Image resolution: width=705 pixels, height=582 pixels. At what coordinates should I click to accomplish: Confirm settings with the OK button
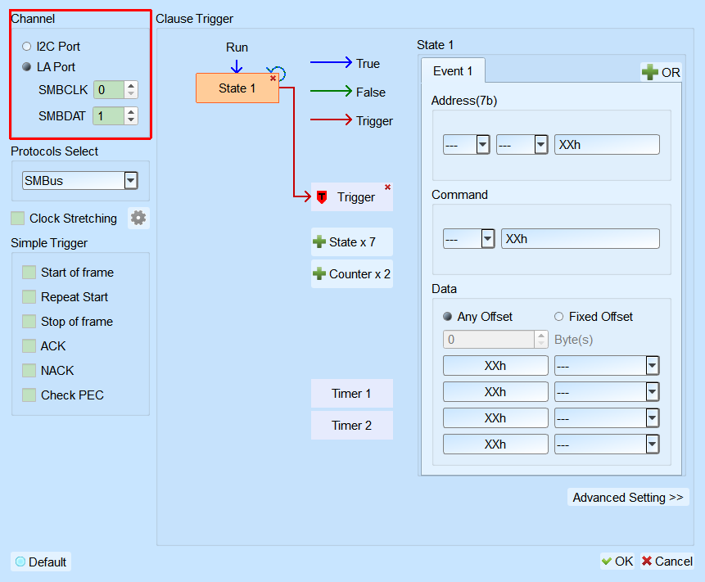(x=617, y=562)
